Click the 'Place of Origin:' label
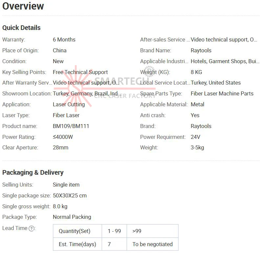Viewport: 263px width, 255px height. tap(20, 51)
